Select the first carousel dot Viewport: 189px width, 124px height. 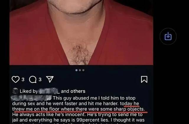[x=76, y=70]
